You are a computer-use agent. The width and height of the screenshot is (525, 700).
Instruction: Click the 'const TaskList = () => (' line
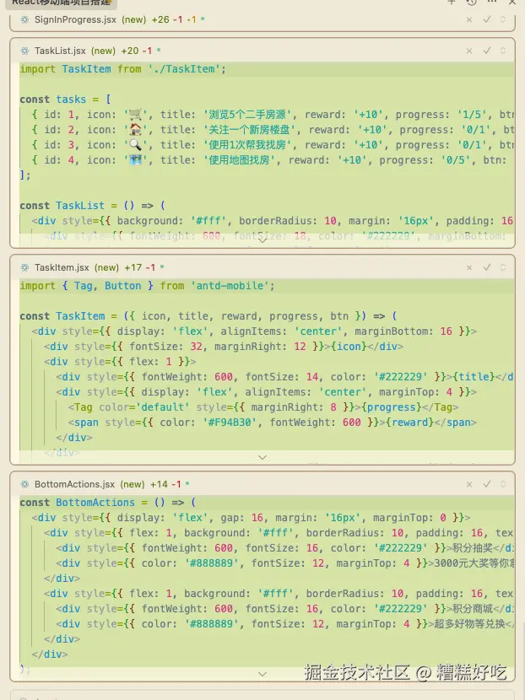coord(93,206)
